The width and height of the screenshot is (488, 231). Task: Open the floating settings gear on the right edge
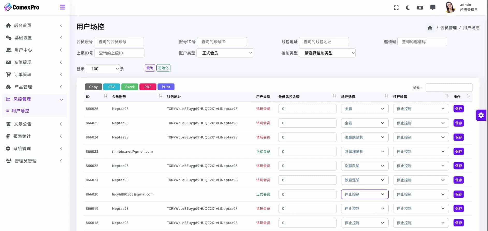(x=481, y=115)
